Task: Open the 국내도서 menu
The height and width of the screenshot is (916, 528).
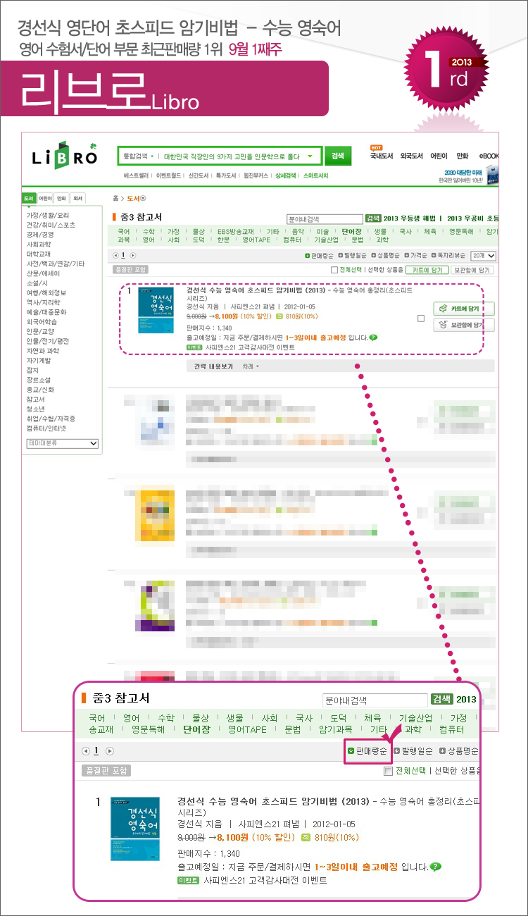Action: 381,156
